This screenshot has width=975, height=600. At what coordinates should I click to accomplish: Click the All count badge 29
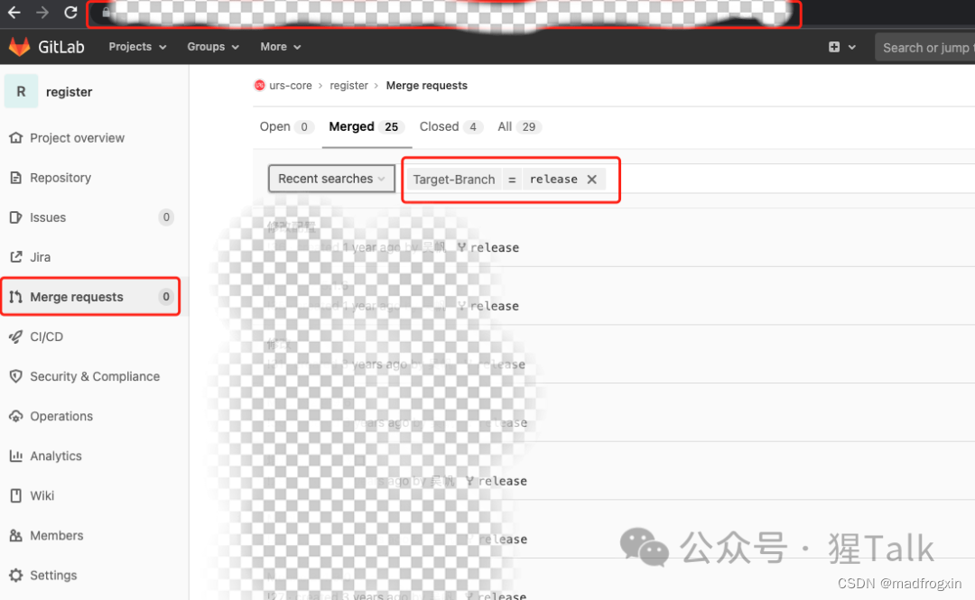click(x=528, y=127)
